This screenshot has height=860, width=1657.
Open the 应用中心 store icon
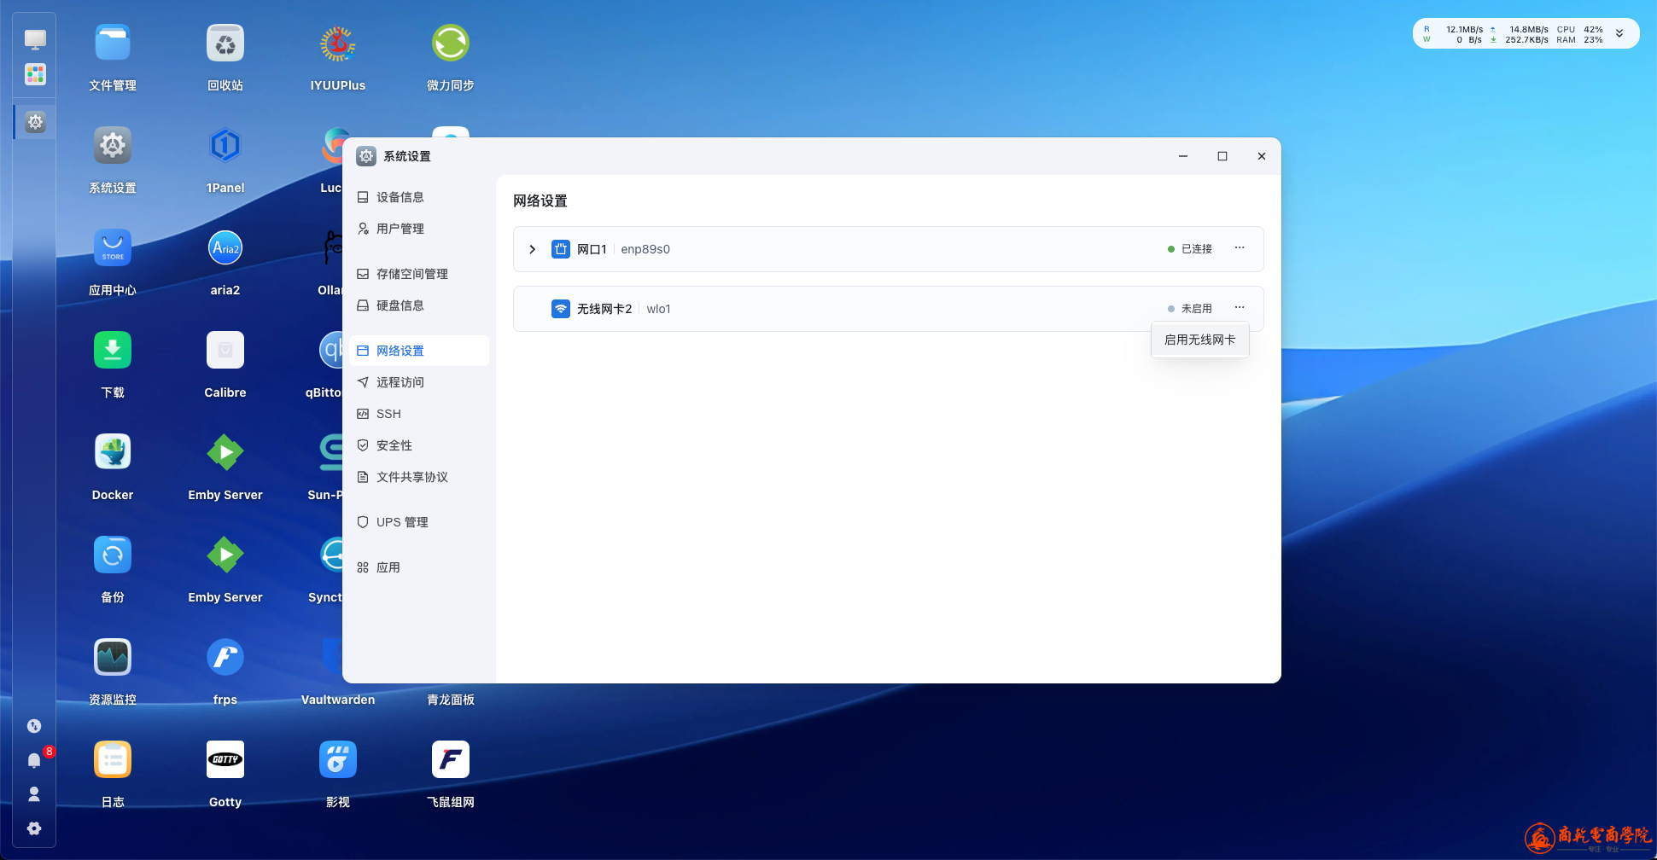(113, 247)
